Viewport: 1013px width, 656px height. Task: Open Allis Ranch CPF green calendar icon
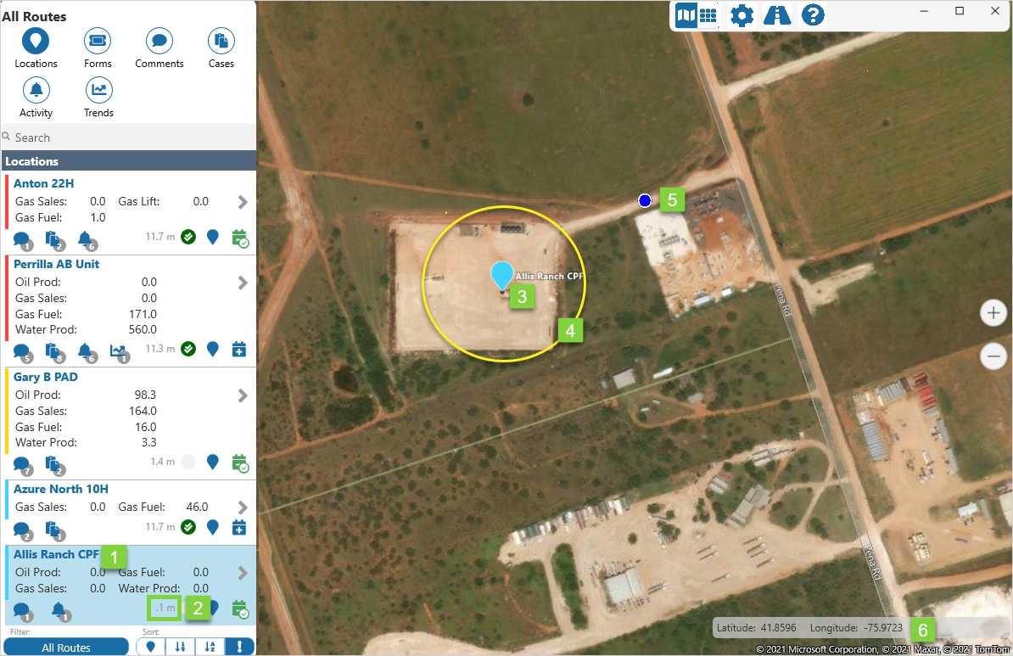(x=240, y=610)
